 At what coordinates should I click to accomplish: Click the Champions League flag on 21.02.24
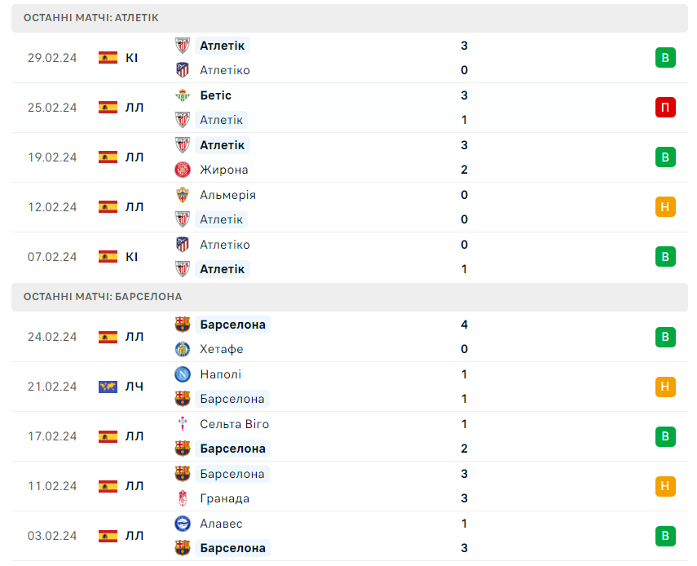tap(108, 387)
